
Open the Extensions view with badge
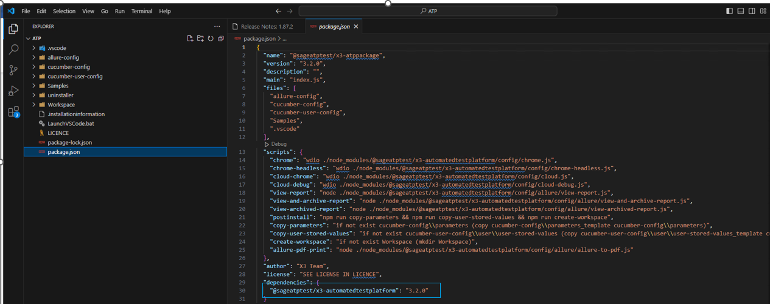tap(13, 112)
